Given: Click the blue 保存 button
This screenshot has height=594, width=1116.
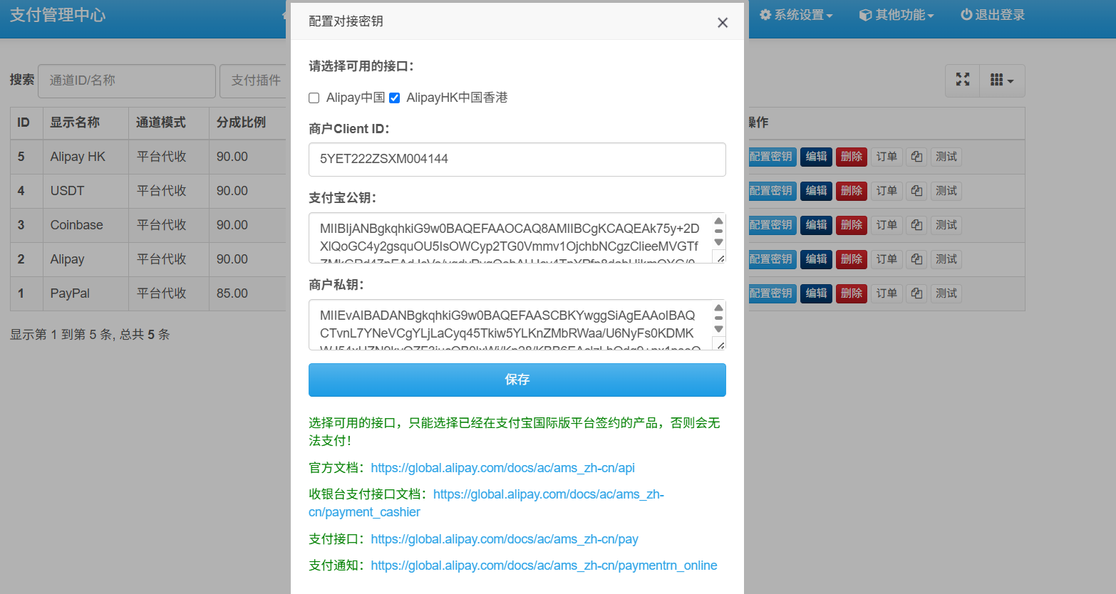Looking at the screenshot, I should pyautogui.click(x=517, y=380).
